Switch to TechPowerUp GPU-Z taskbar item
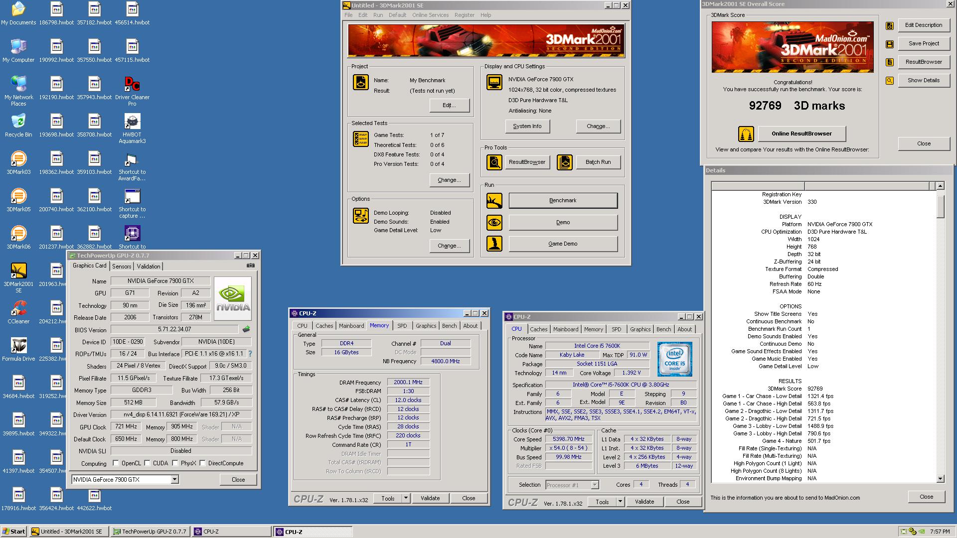This screenshot has height=538, width=957. tap(150, 532)
